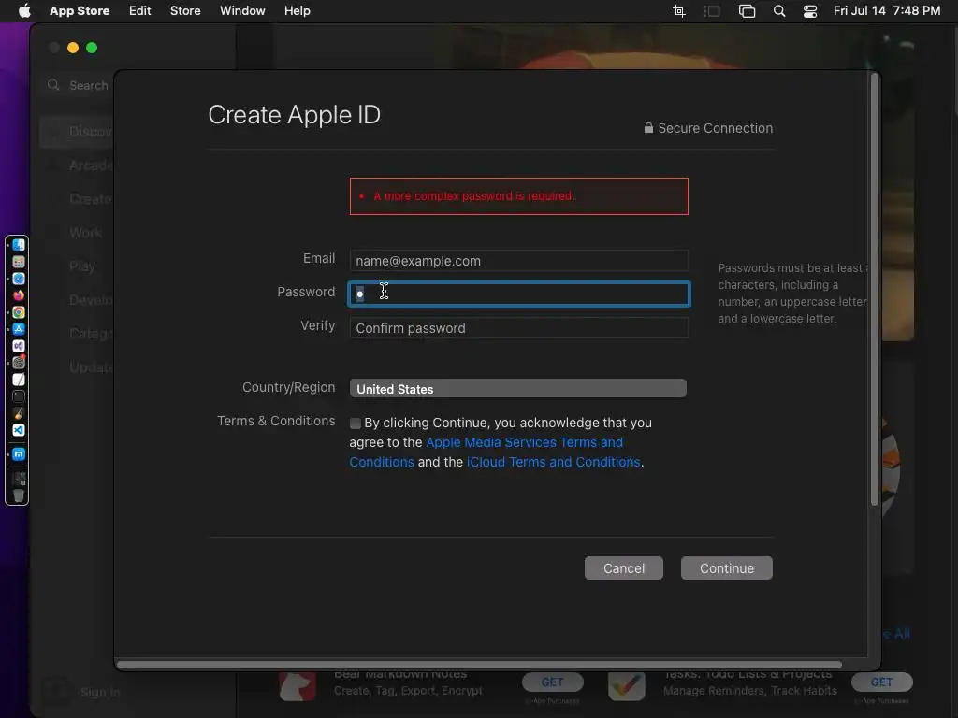This screenshot has height=718, width=958.
Task: Click the 'Create Apple ID' heading
Action: [x=294, y=115]
